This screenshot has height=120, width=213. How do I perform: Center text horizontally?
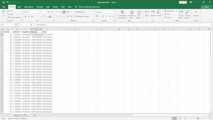pyautogui.click(x=60, y=16)
